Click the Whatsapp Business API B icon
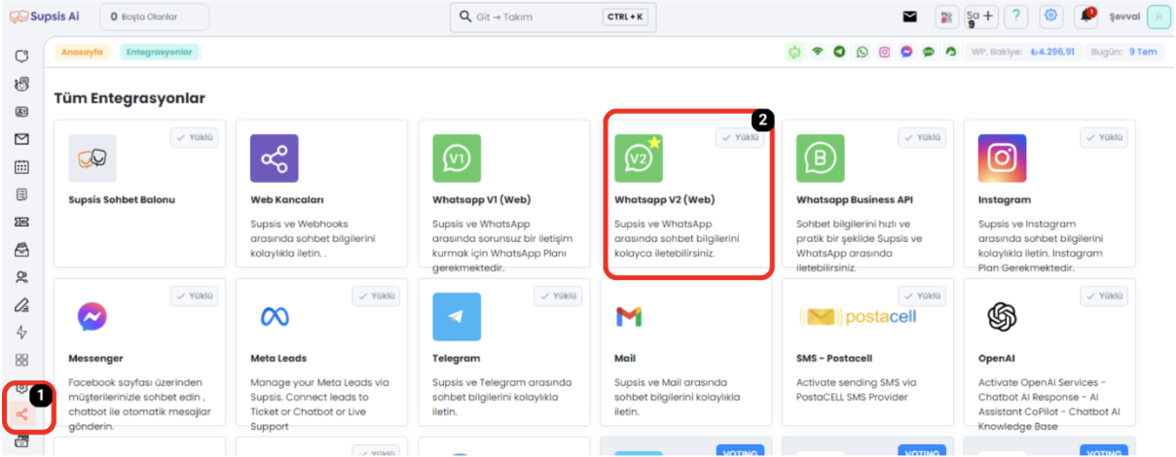This screenshot has height=457, width=1176. point(821,158)
